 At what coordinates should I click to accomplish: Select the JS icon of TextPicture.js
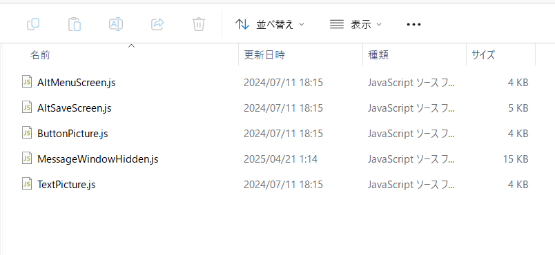click(x=27, y=184)
